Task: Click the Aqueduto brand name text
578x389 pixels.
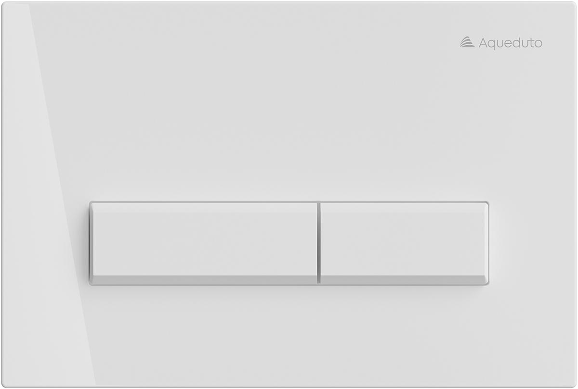Action: (511, 43)
